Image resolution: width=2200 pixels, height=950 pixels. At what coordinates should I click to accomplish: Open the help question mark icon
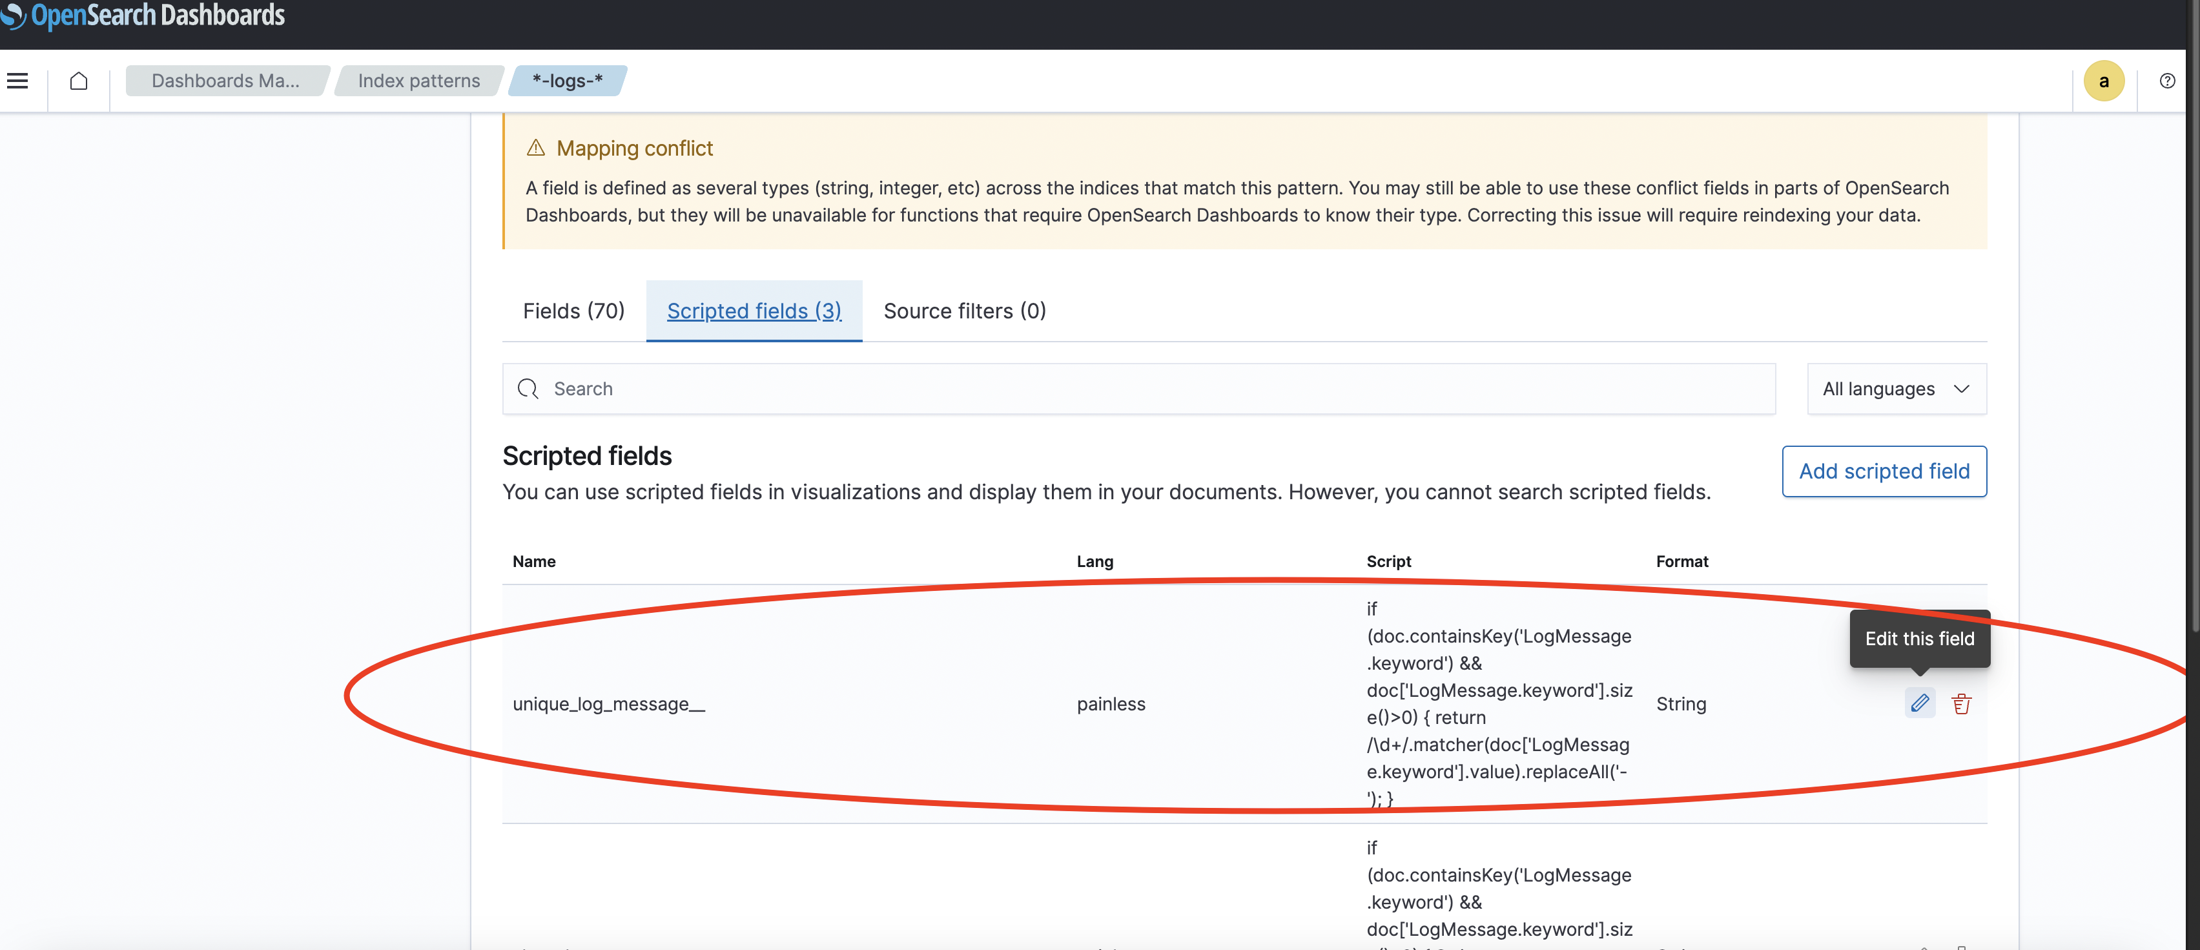(x=2166, y=80)
